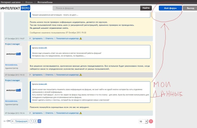This screenshot has height=128, width=197.
Task: Select current page 3
Action: 39,121
